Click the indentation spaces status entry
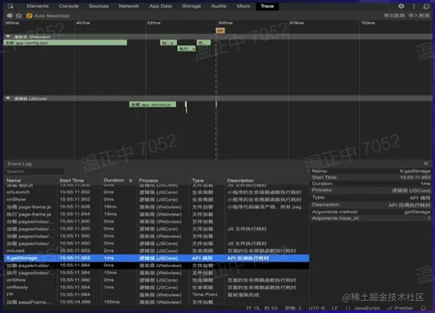The width and height of the screenshot is (435, 313). click(293, 308)
